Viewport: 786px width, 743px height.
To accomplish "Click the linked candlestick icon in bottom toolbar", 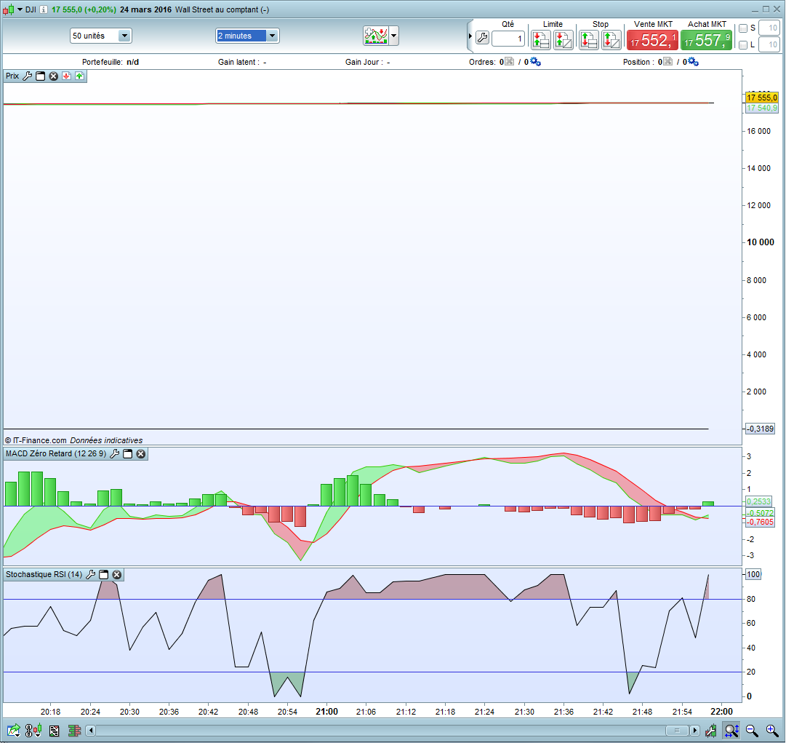I will [x=33, y=731].
